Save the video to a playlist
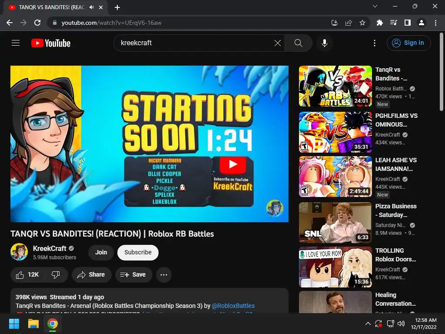 pyautogui.click(x=133, y=275)
